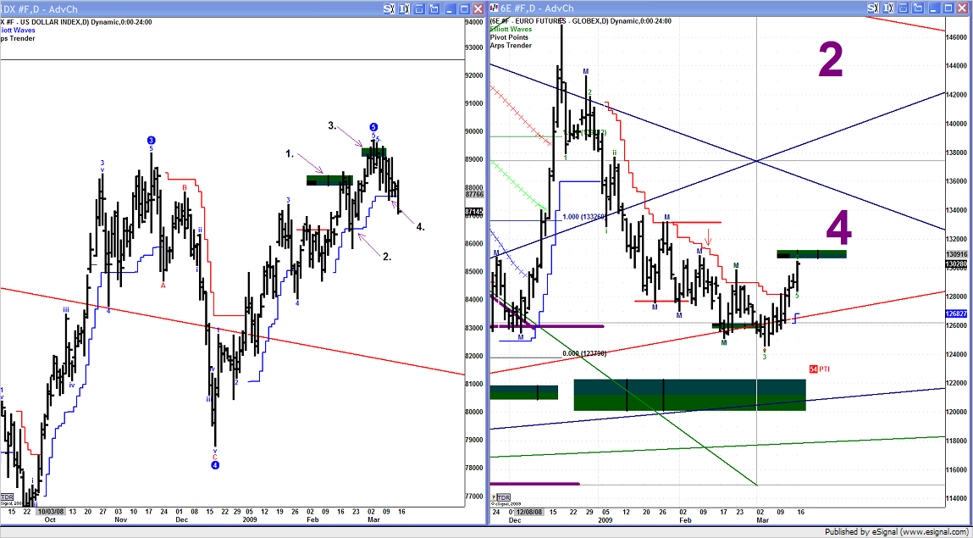Click symbol link icon in Euro Futures window
The image size is (973, 538).
[x=871, y=8]
